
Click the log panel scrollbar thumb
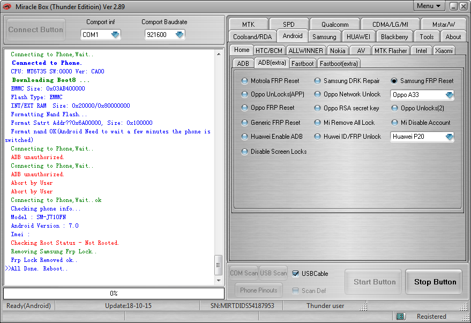[219, 265]
